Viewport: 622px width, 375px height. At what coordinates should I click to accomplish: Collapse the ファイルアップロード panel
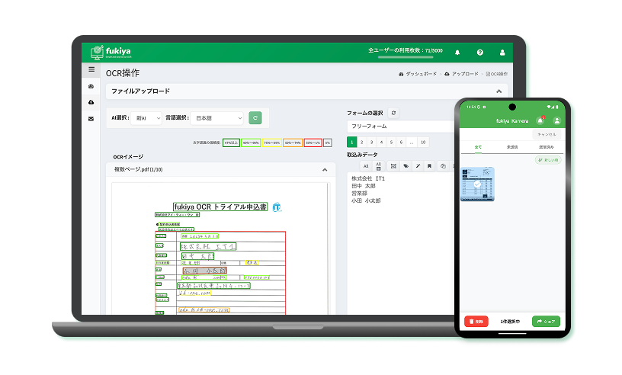[x=499, y=91]
